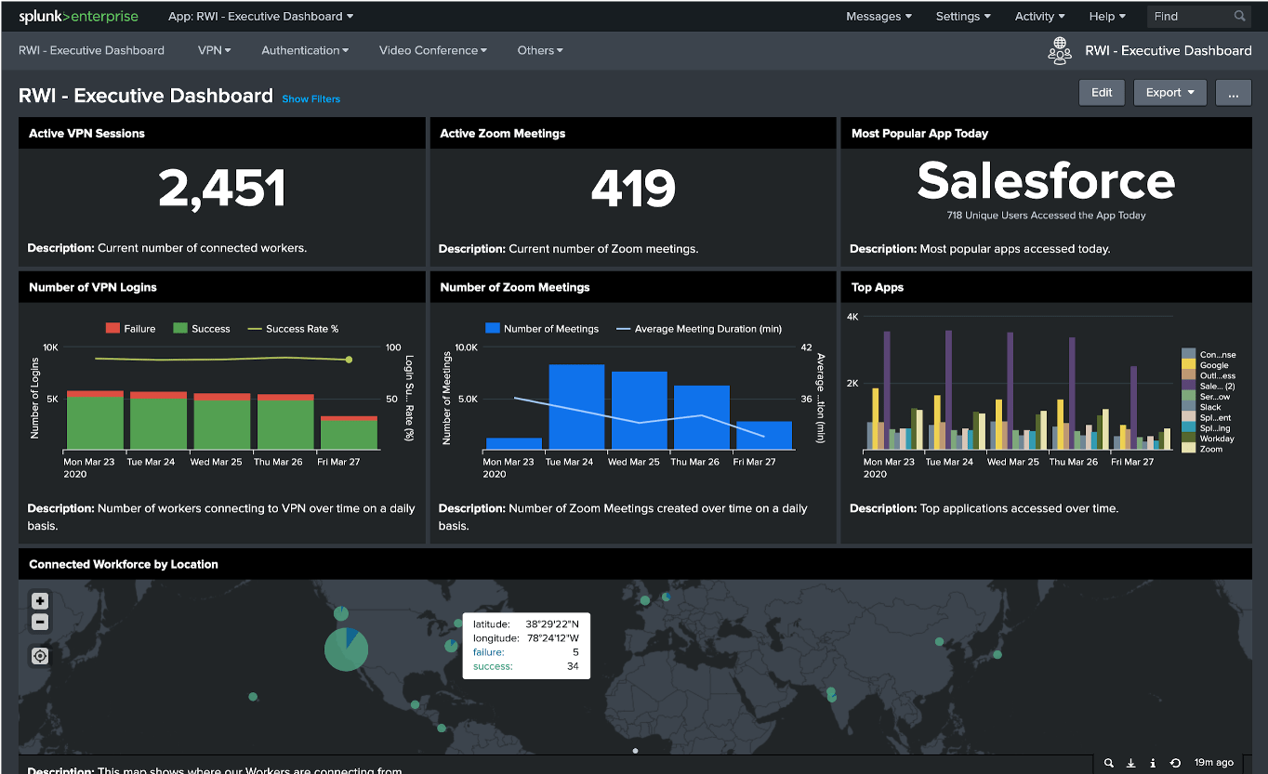Refresh the Connected Workforce map panel

coord(1173,763)
